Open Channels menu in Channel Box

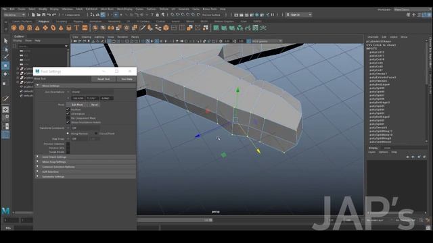[x=373, y=36]
